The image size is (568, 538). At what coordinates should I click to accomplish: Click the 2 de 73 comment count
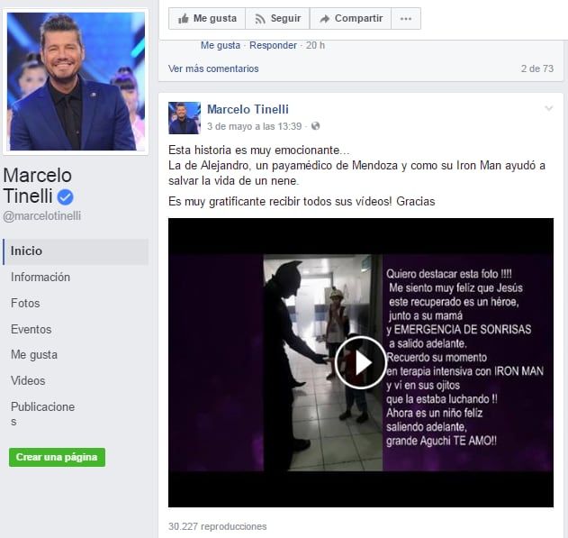pyautogui.click(x=537, y=68)
